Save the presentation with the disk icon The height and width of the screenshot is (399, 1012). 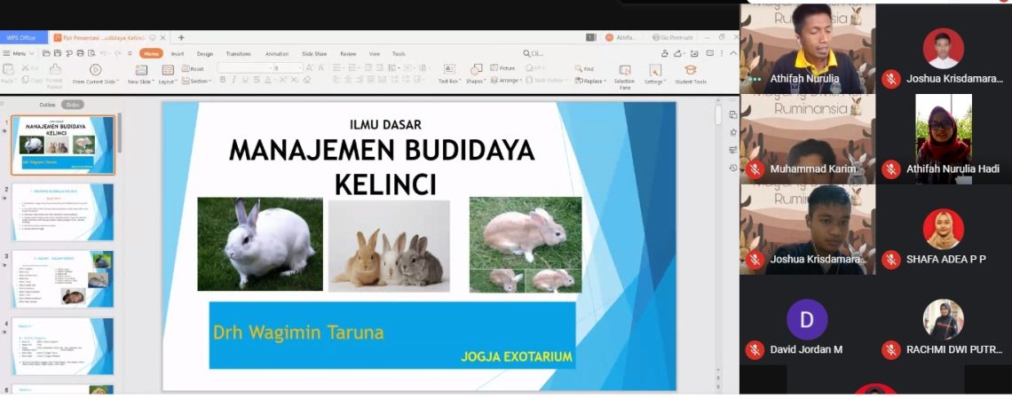coord(58,53)
